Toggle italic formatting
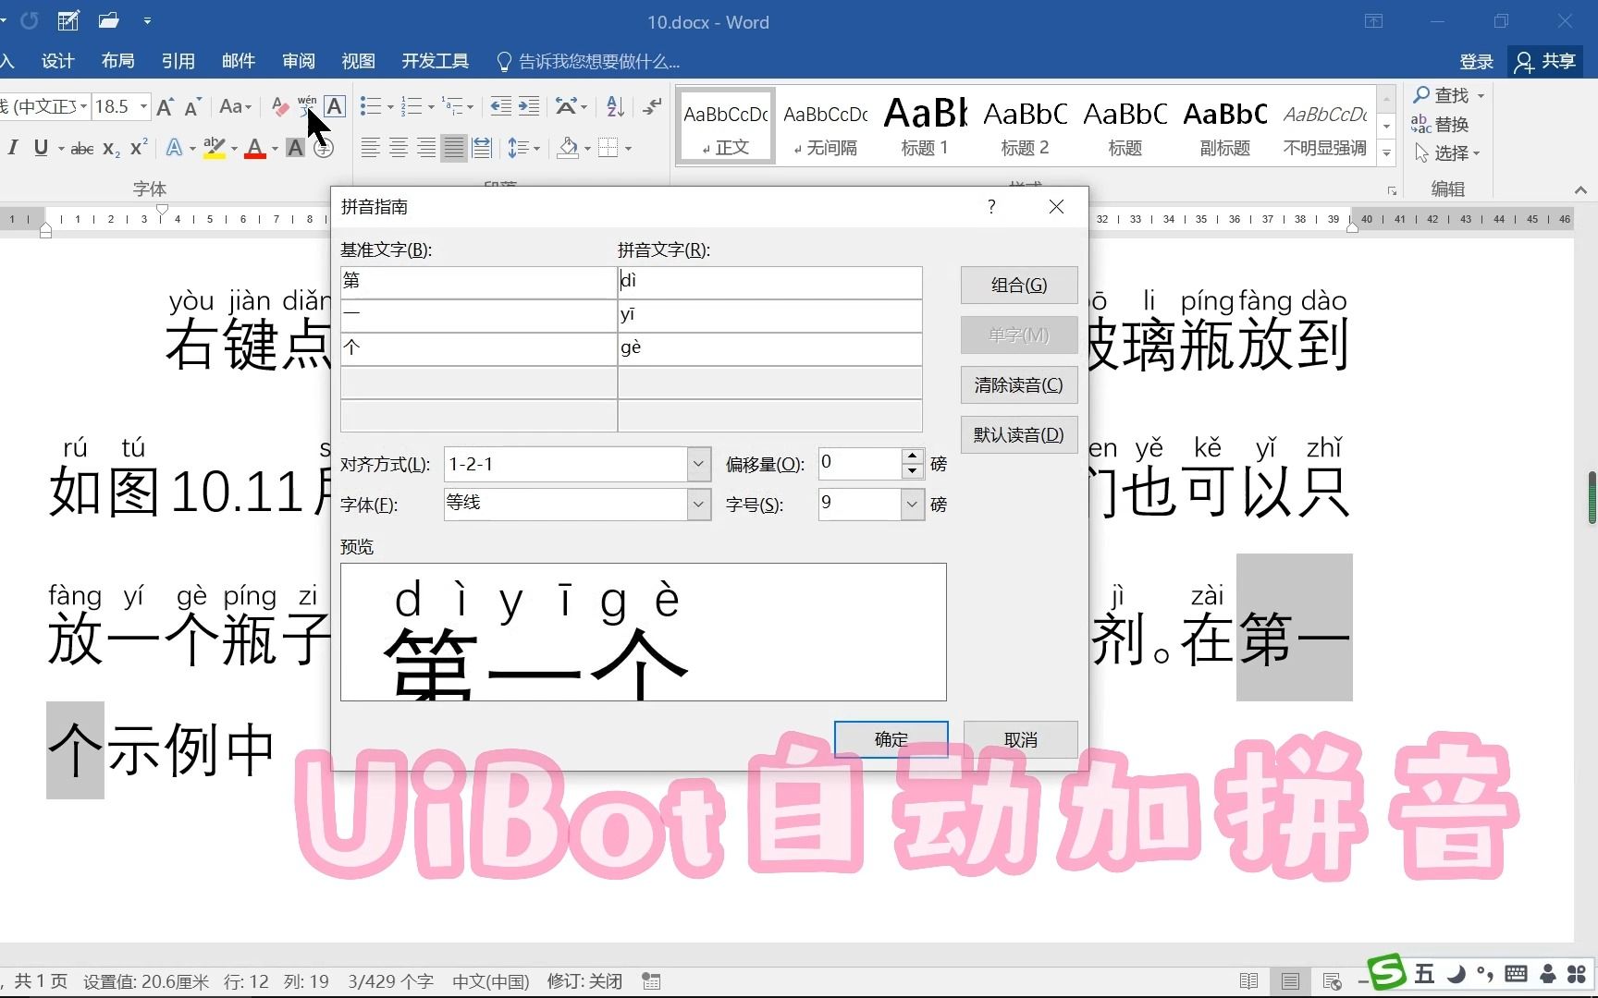 (x=13, y=148)
